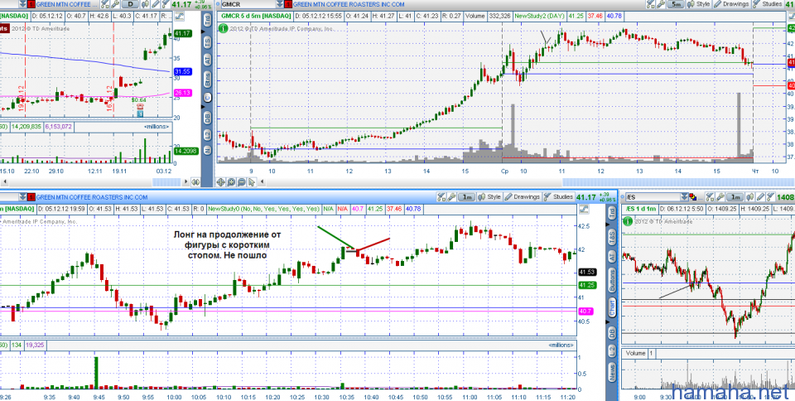795x401 pixels.
Task: Click the red icon on the daily chart header
Action: pyautogui.click(x=31, y=4)
